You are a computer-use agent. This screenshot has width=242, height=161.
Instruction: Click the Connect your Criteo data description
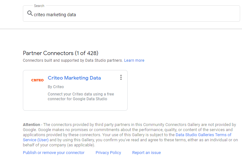81,96
